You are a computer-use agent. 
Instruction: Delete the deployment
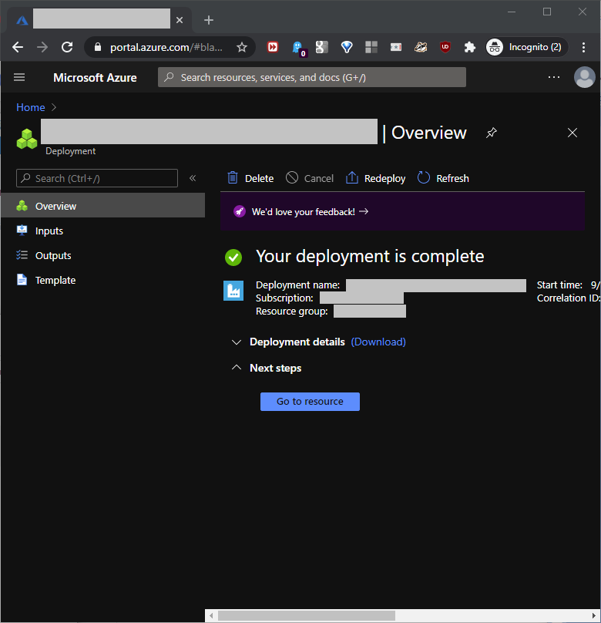[250, 178]
